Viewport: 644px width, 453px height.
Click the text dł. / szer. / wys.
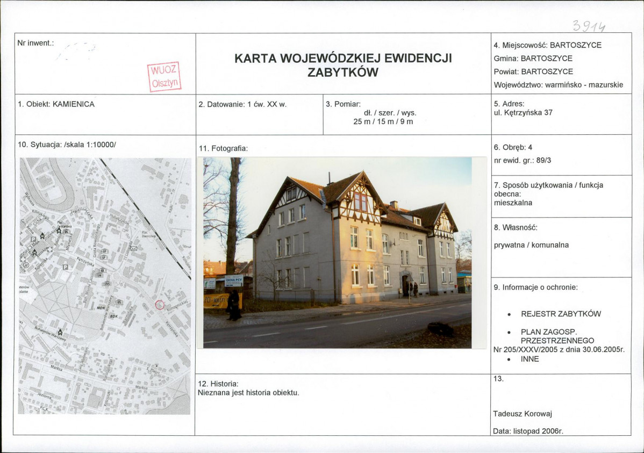(x=390, y=113)
